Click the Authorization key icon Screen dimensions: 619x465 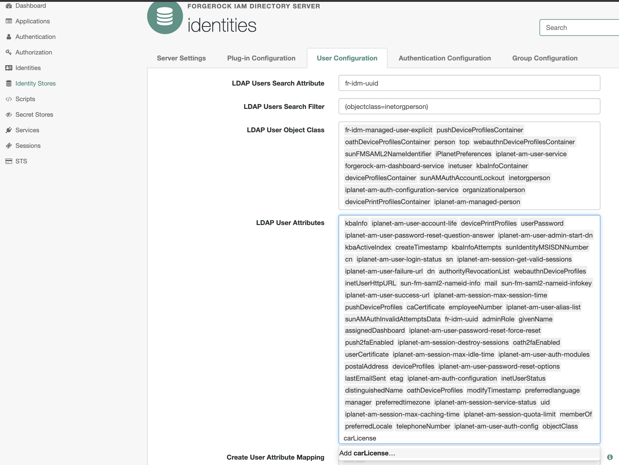click(9, 52)
